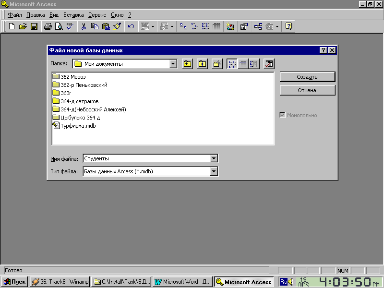Toggle the Монопольно checkbox
The height and width of the screenshot is (288, 384).
point(282,115)
